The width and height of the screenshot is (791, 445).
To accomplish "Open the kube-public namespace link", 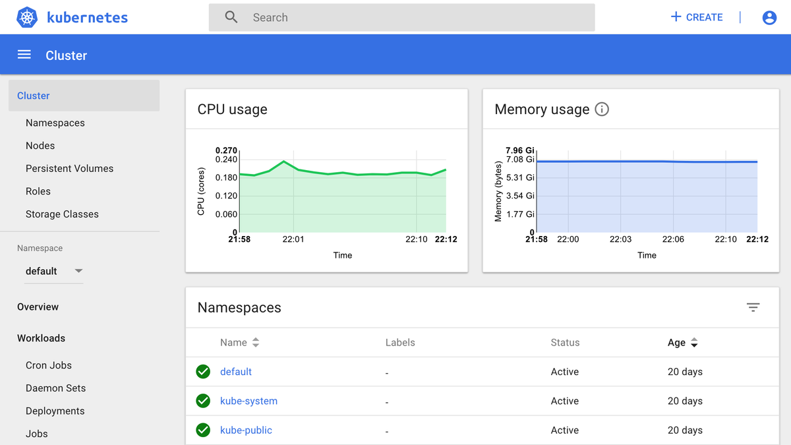I will 246,430.
